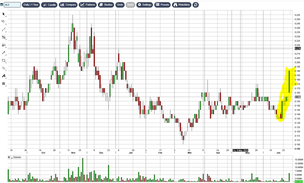The width and height of the screenshot is (304, 183).
Task: Toggle the Volume panel square icon
Action: 13,157
